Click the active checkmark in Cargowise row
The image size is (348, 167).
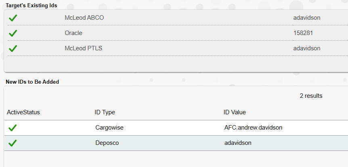pyautogui.click(x=13, y=128)
